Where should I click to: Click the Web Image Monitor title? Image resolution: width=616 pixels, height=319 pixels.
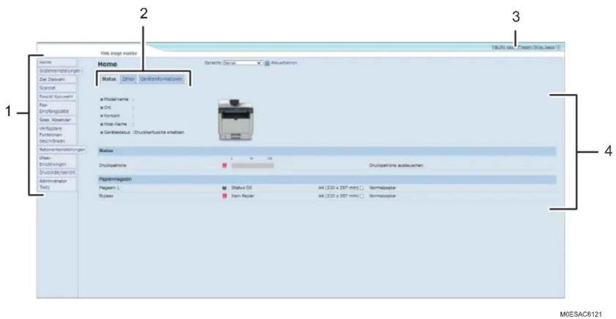(x=119, y=53)
